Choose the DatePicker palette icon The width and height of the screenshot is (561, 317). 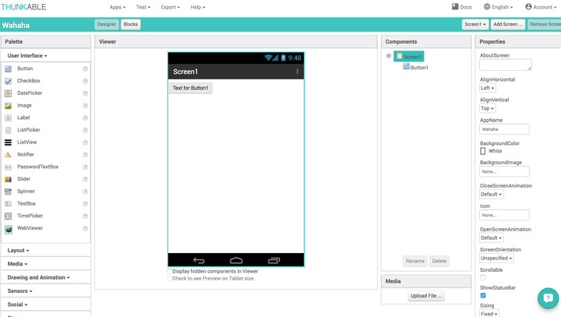pyautogui.click(x=8, y=93)
